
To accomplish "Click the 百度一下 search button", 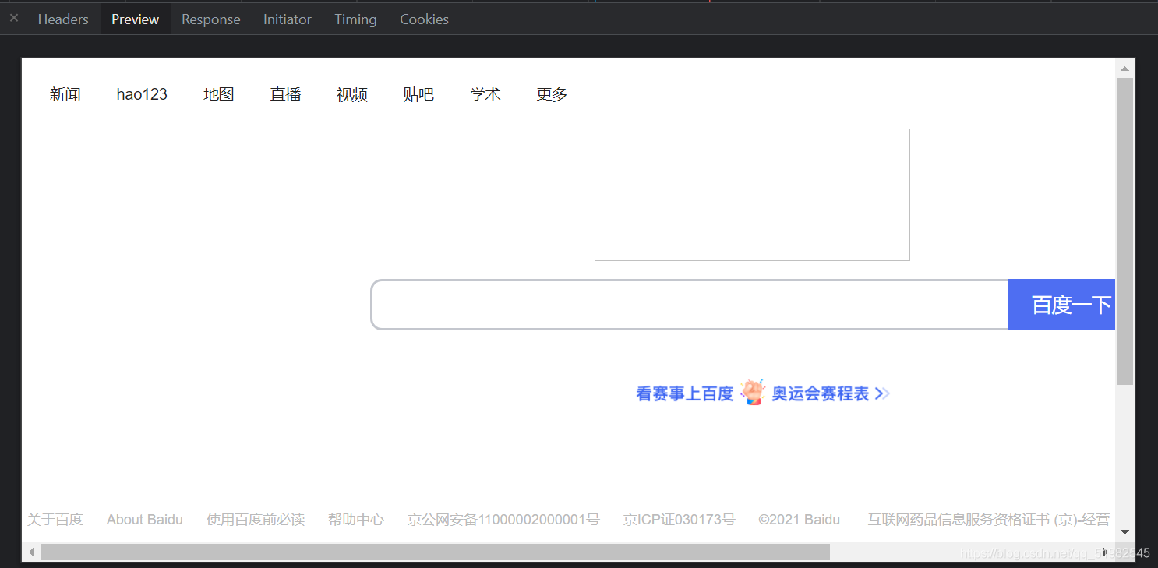I will pos(1062,305).
